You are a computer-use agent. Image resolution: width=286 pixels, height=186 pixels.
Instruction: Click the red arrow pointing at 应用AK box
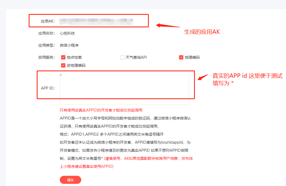point(168,25)
